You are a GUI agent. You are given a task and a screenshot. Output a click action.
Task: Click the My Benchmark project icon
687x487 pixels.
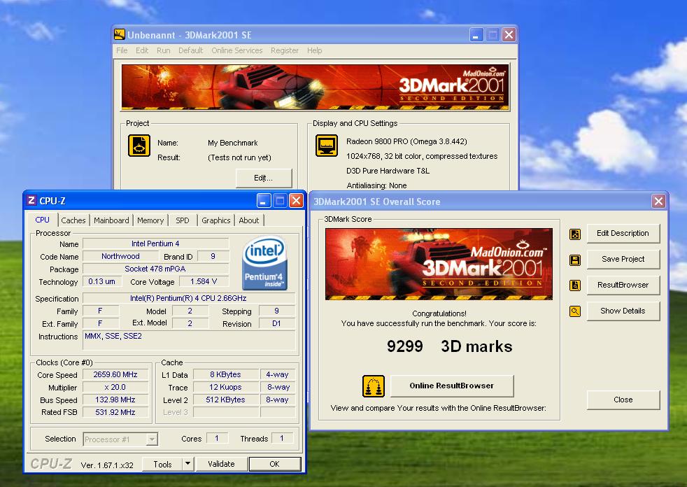click(x=139, y=146)
